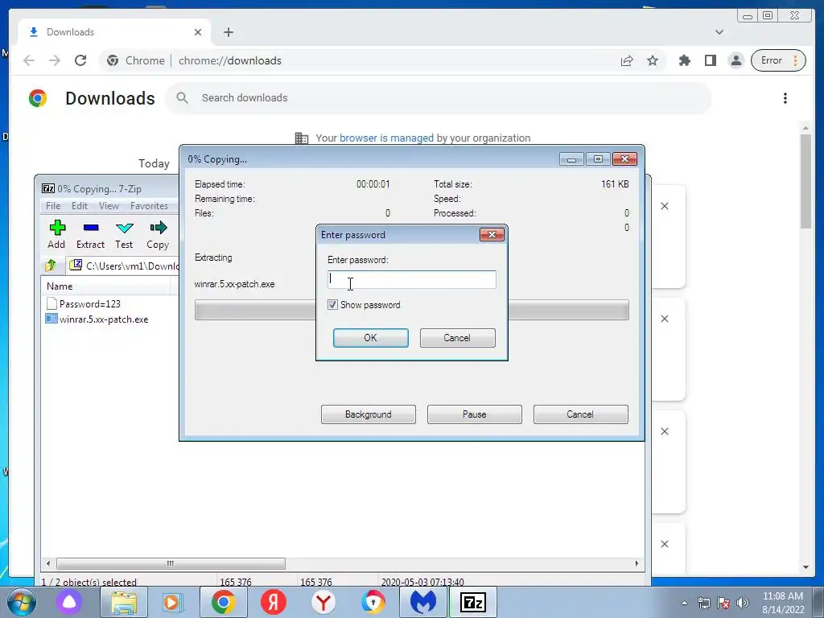Click the search magnifier icon in Downloads
The width and height of the screenshot is (824, 618).
tap(183, 97)
